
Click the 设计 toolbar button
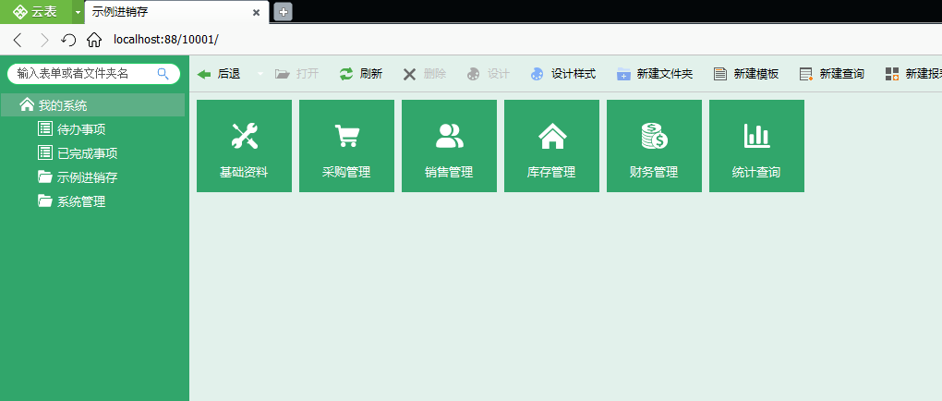coord(489,74)
